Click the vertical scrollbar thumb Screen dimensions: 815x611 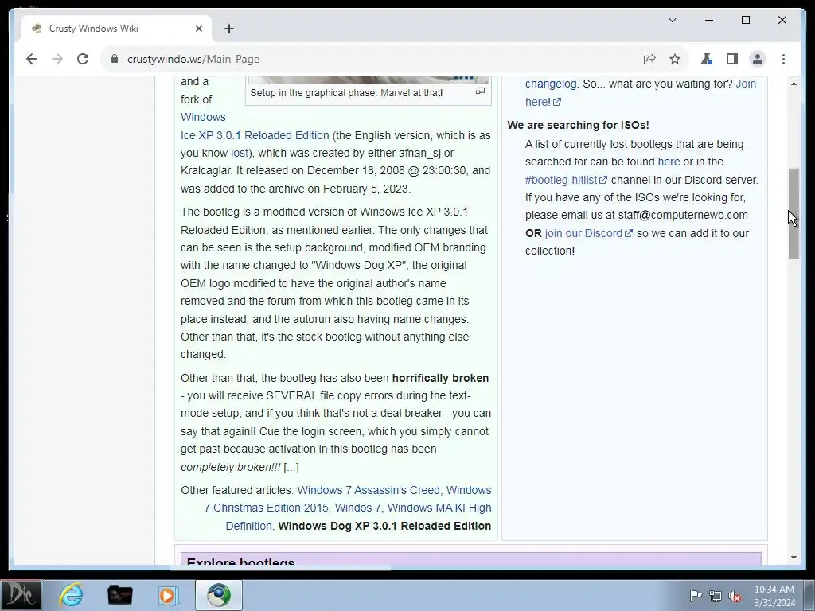click(794, 214)
